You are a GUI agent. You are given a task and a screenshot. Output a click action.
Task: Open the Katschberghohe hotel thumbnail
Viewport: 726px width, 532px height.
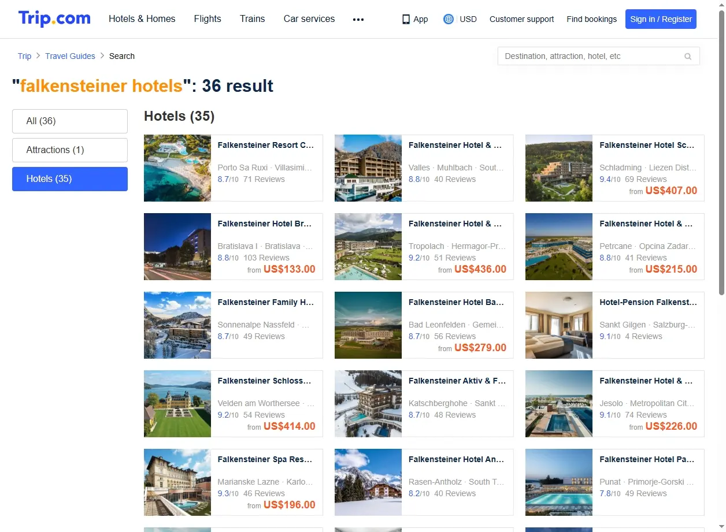click(368, 404)
